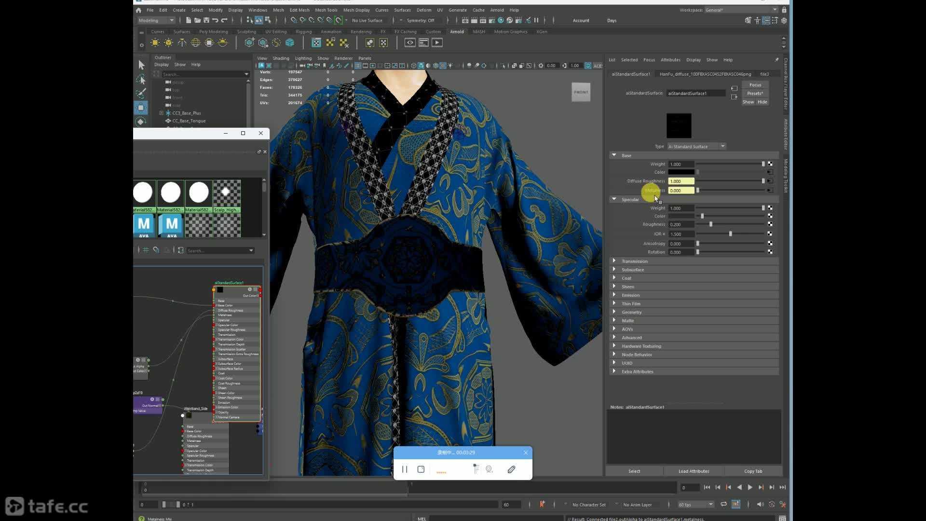Select the Paint selection tool
Image resolution: width=926 pixels, height=521 pixels.
click(x=141, y=93)
